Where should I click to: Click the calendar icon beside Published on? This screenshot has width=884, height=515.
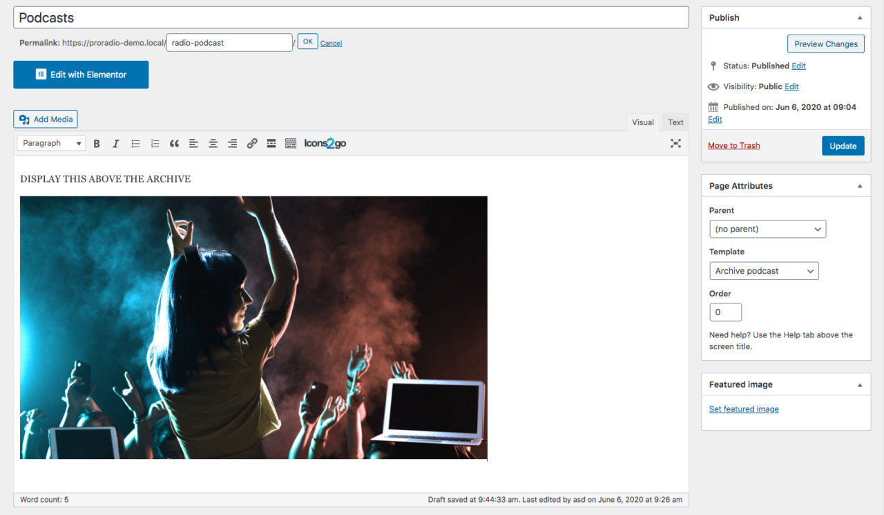tap(713, 107)
